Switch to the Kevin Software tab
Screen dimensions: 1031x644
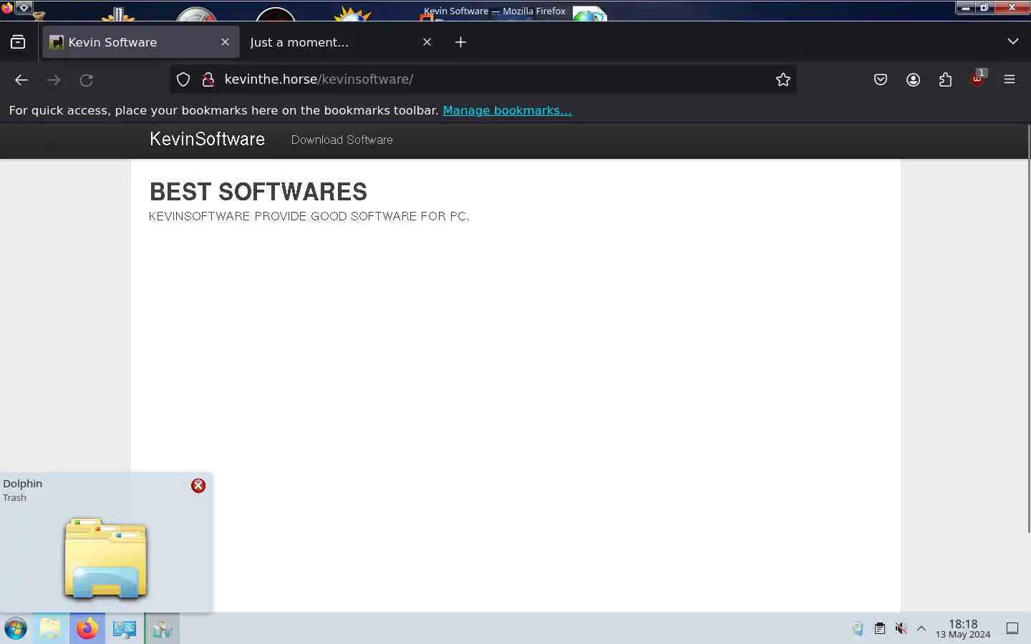click(140, 42)
